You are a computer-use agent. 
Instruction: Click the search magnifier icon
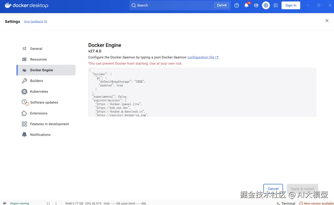click(x=134, y=5)
